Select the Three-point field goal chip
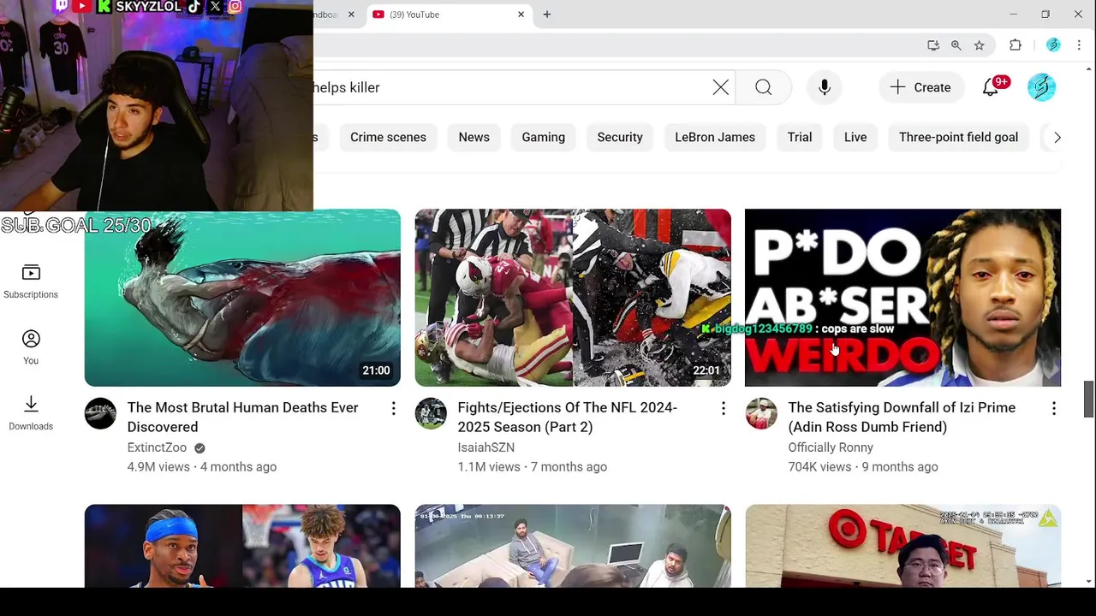The width and height of the screenshot is (1096, 616). 958,137
